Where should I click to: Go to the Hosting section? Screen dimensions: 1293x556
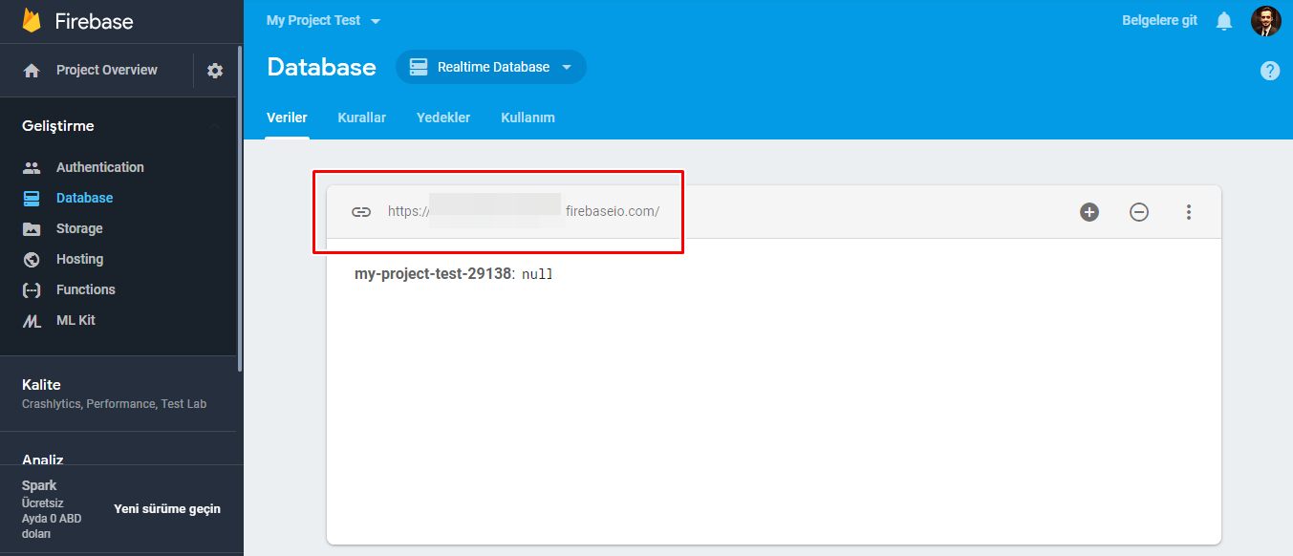(77, 259)
